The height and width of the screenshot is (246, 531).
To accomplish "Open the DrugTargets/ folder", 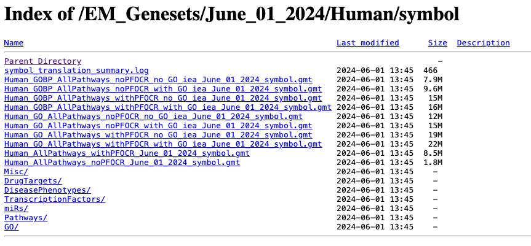I will (33, 181).
